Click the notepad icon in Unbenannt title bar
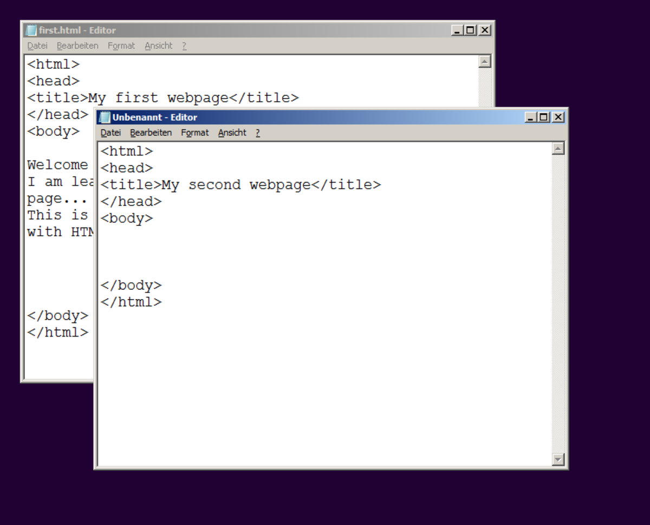This screenshot has height=525, width=650. [105, 117]
